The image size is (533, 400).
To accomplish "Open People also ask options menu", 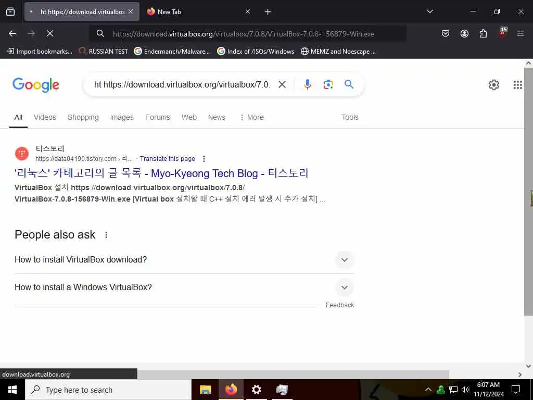I will tap(106, 235).
